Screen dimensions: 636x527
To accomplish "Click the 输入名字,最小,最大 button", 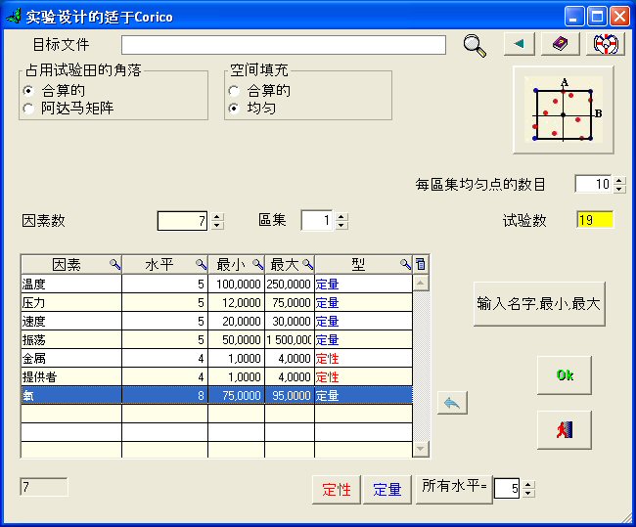I will pyautogui.click(x=539, y=304).
